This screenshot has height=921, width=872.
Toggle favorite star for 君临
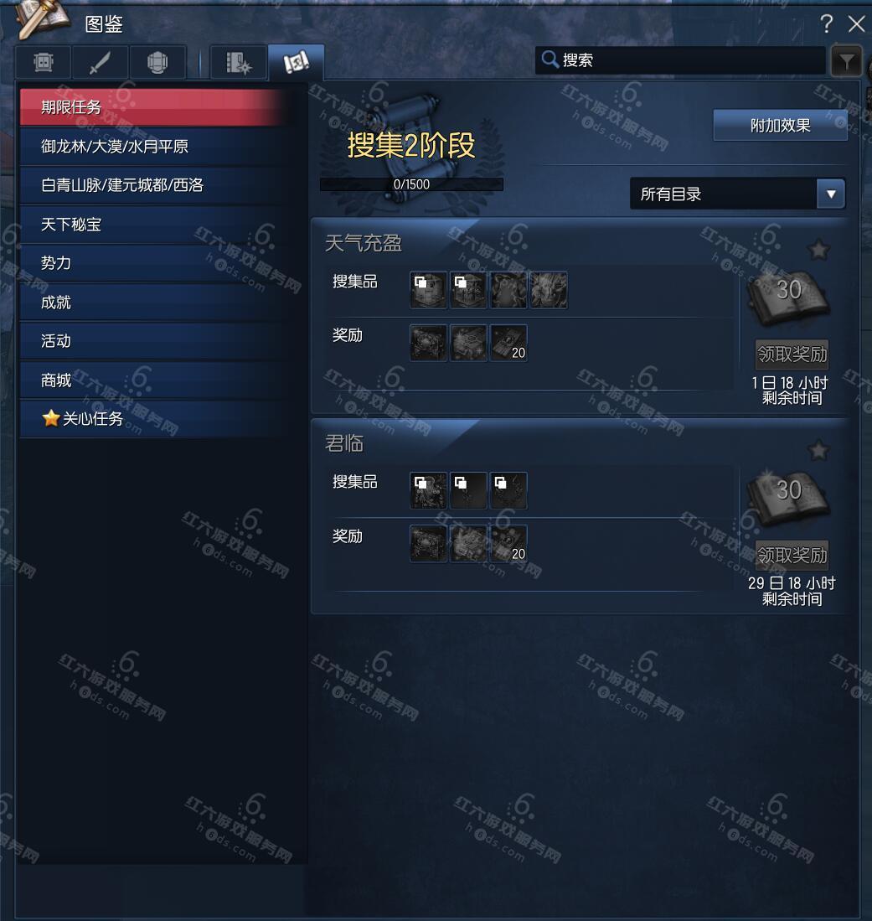tap(818, 451)
